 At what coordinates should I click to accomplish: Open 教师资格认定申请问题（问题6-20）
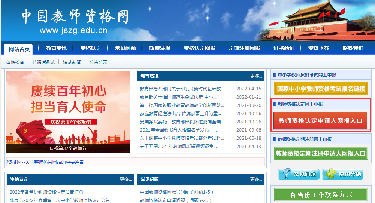(x=176, y=200)
